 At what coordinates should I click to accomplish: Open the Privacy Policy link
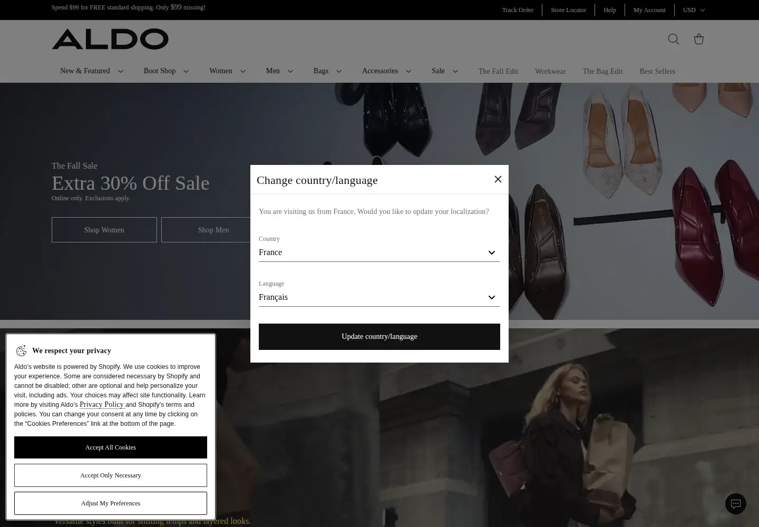click(x=102, y=405)
